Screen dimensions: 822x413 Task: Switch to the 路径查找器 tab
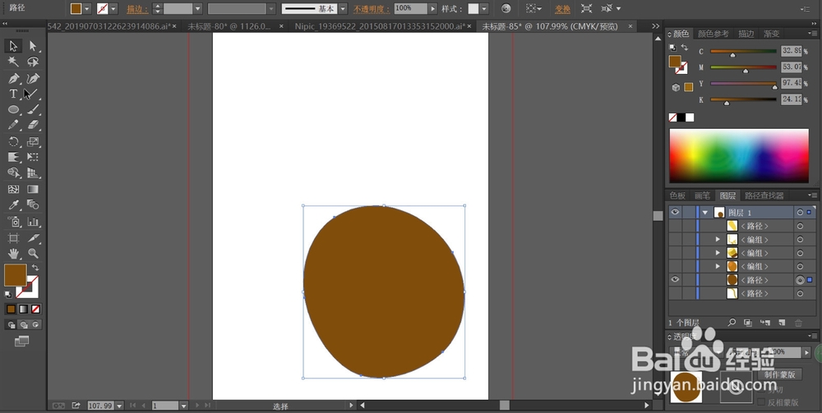coord(764,195)
